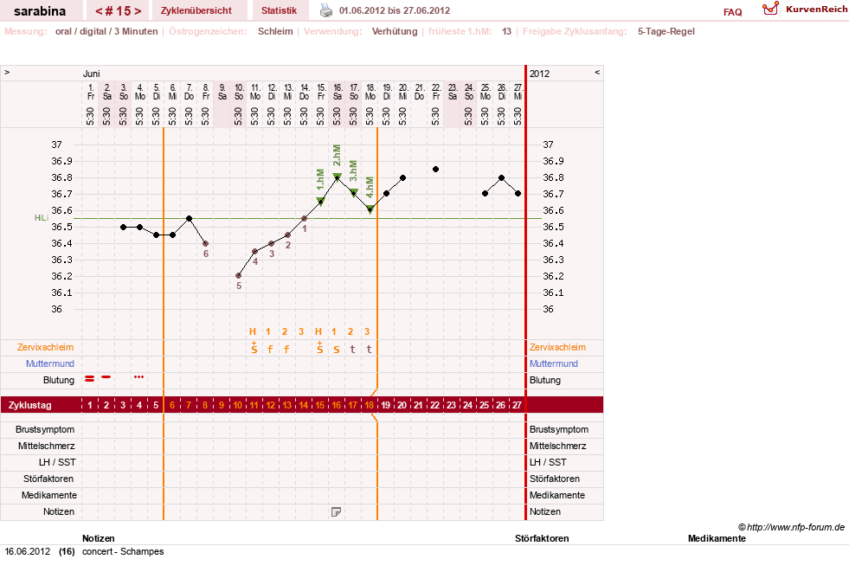
Task: Click the note icon on cycle day 16
Action: click(336, 511)
